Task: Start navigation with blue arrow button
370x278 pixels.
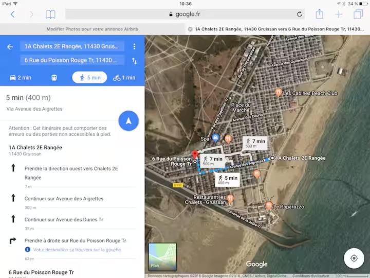Action: tap(128, 121)
